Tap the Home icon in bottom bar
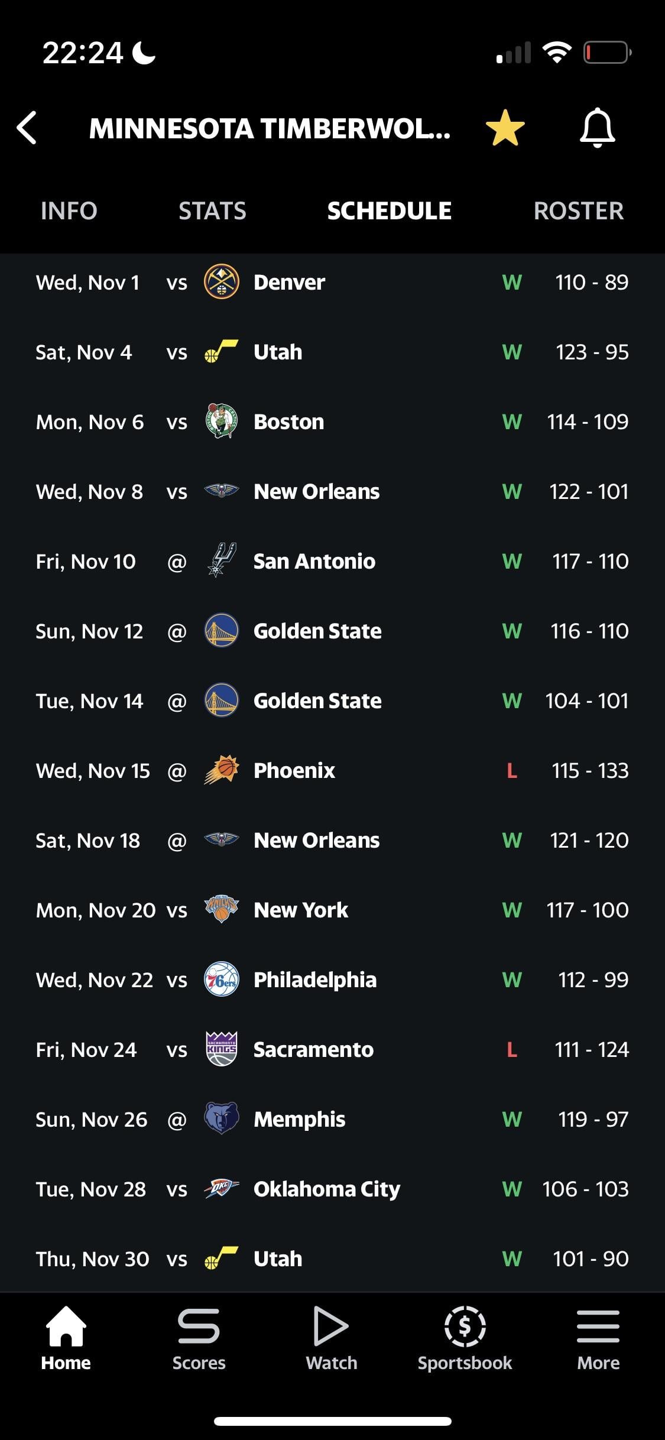The height and width of the screenshot is (1440, 665). point(66,1338)
